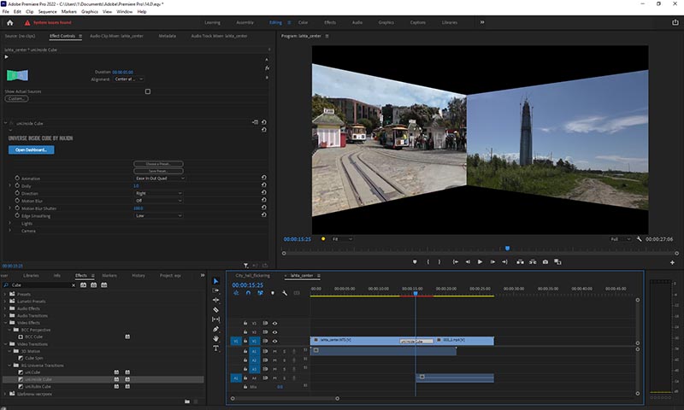Click Open Dashboard button
Screen dimensions: 684x410
32,149
